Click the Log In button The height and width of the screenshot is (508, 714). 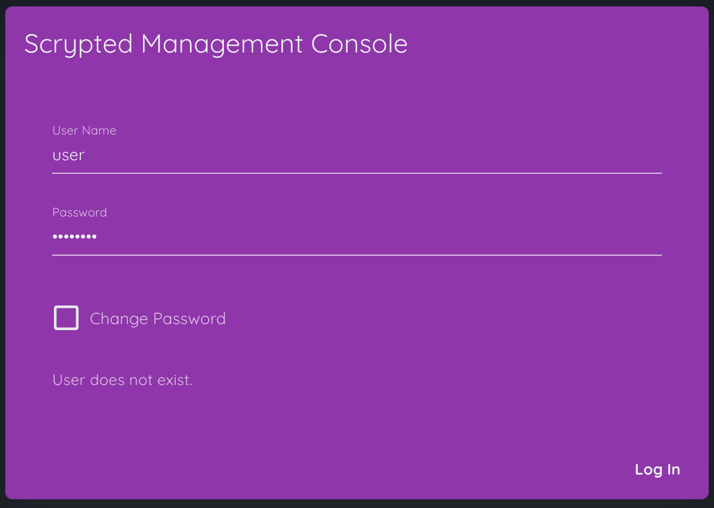(657, 469)
